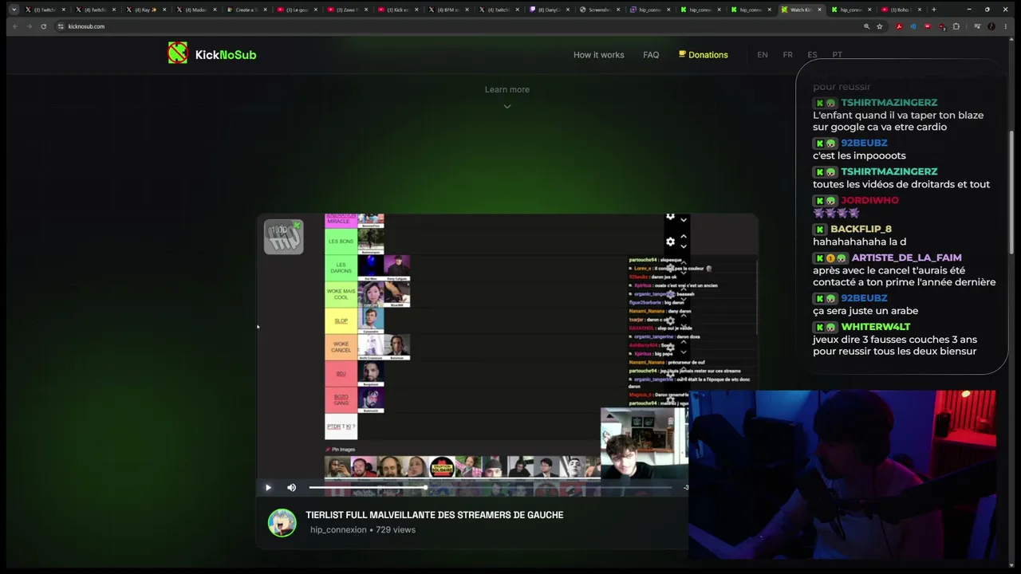The height and width of the screenshot is (574, 1021).
Task: Move the LES BONS tier up with its arrow
Action: pyautogui.click(x=684, y=237)
